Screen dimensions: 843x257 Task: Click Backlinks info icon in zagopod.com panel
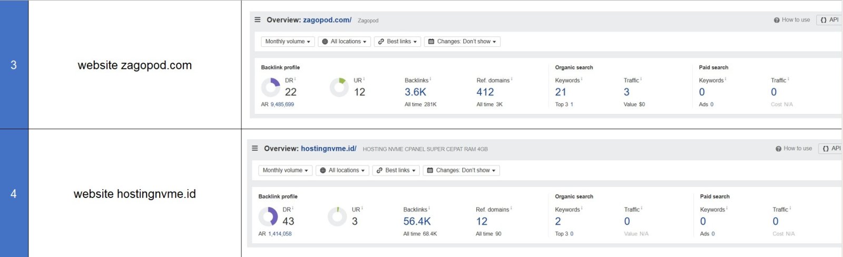point(430,79)
